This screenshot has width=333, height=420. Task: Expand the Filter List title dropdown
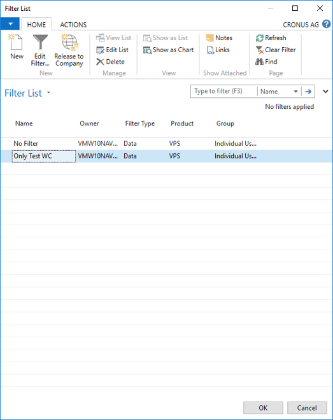click(48, 92)
